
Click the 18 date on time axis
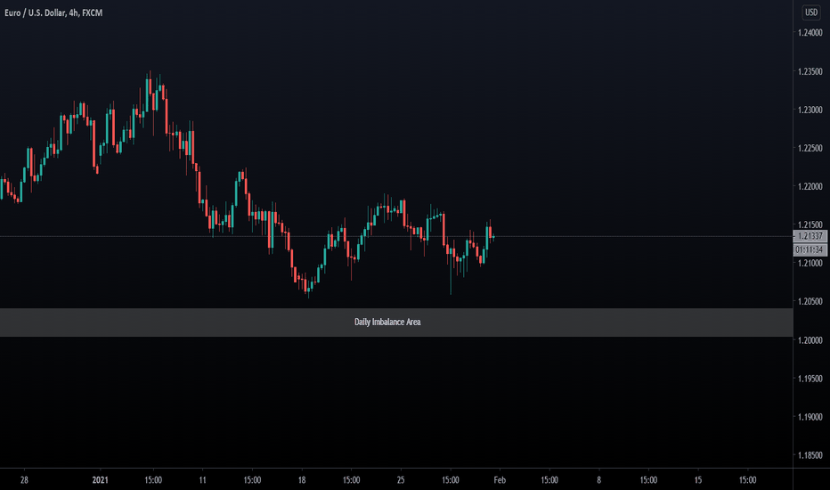click(302, 480)
